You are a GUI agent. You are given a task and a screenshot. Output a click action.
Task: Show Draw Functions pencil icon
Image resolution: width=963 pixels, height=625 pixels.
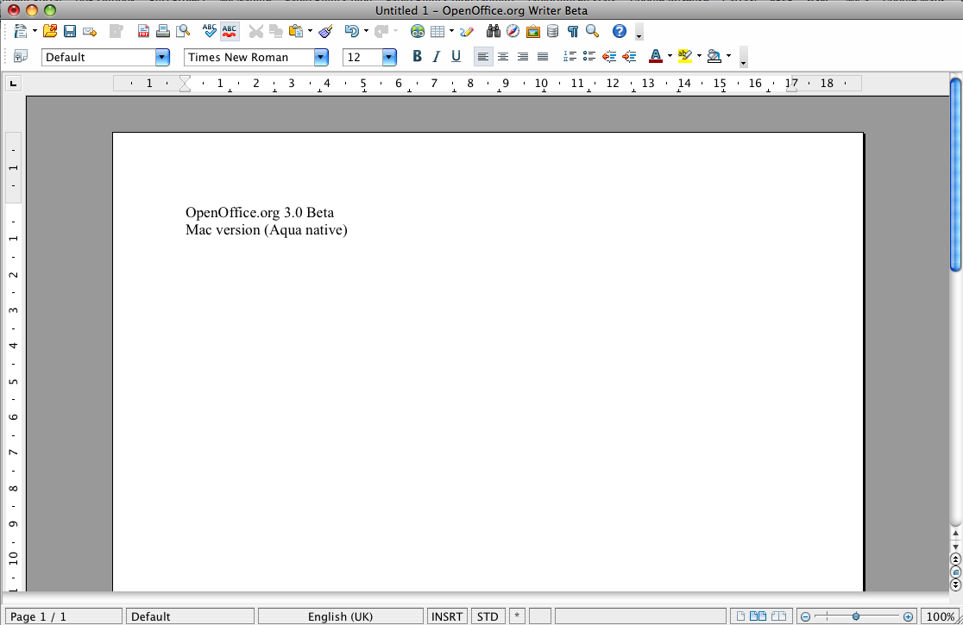pyautogui.click(x=466, y=31)
